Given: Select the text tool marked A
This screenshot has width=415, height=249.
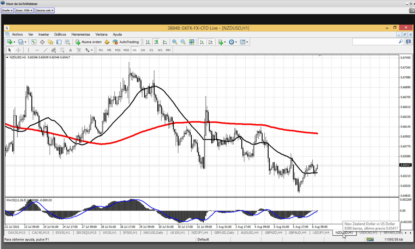Looking at the screenshot, I should pyautogui.click(x=71, y=50).
